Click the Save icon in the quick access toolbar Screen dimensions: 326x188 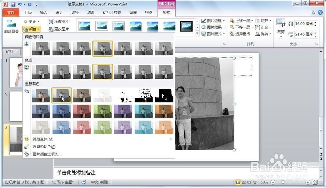(13, 5)
